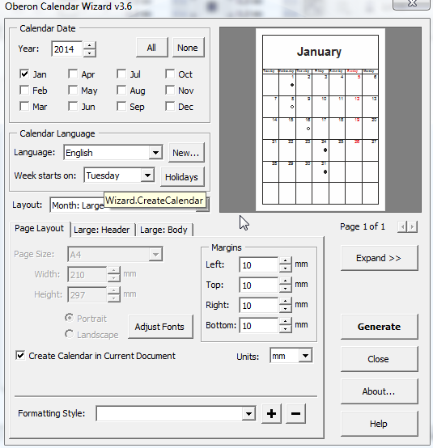Enable the Jul month checkbox

pos(121,74)
